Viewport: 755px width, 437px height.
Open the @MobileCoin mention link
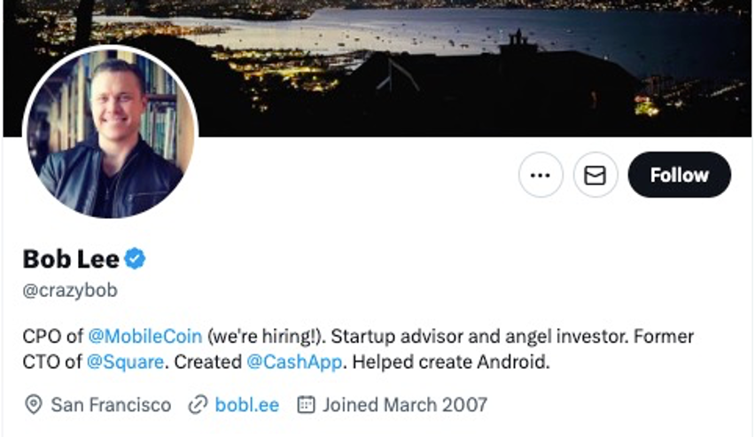tap(145, 337)
